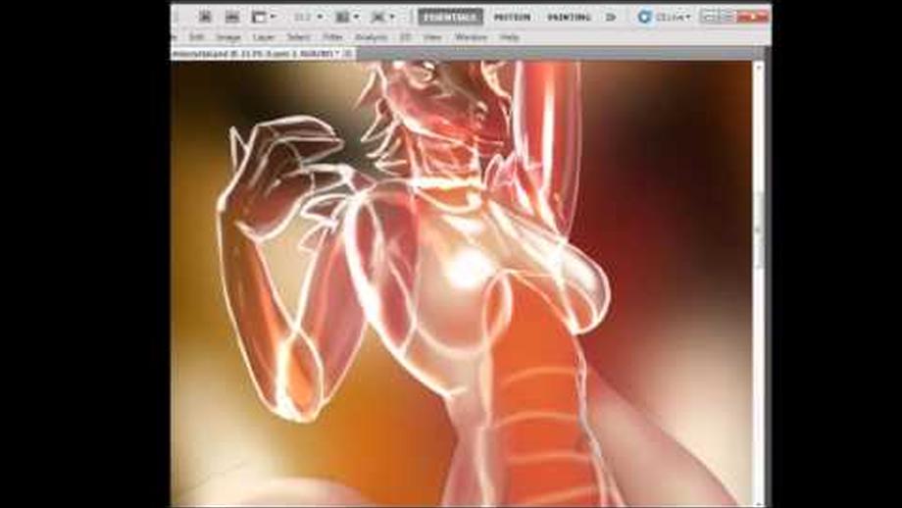Open the View Extras dropdown
The width and height of the screenshot is (902, 508).
tap(264, 18)
